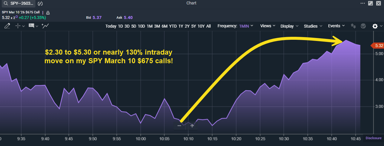Select the 2Y time range
Image resolution: width=384 pixels, height=146 pixels.
(187, 26)
